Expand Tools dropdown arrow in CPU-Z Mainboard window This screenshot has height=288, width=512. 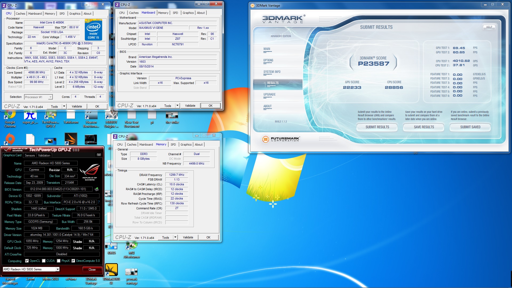[x=177, y=106]
